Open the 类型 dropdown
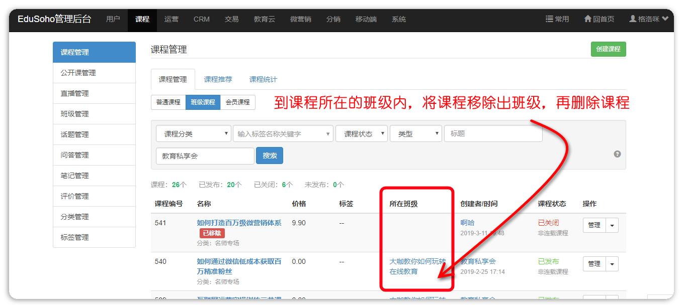This screenshot has width=683, height=308. point(415,134)
